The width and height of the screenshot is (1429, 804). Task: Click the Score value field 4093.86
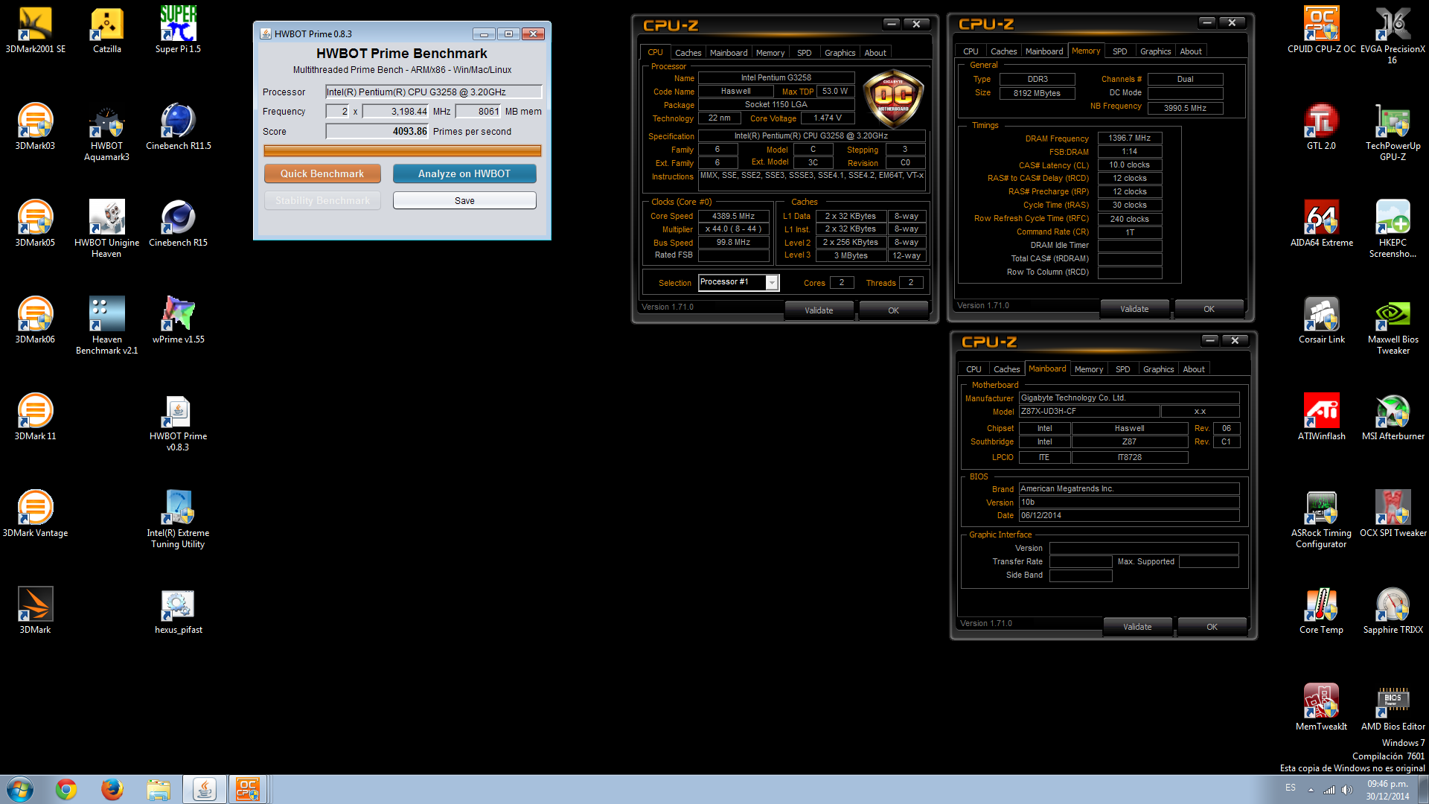pyautogui.click(x=377, y=132)
